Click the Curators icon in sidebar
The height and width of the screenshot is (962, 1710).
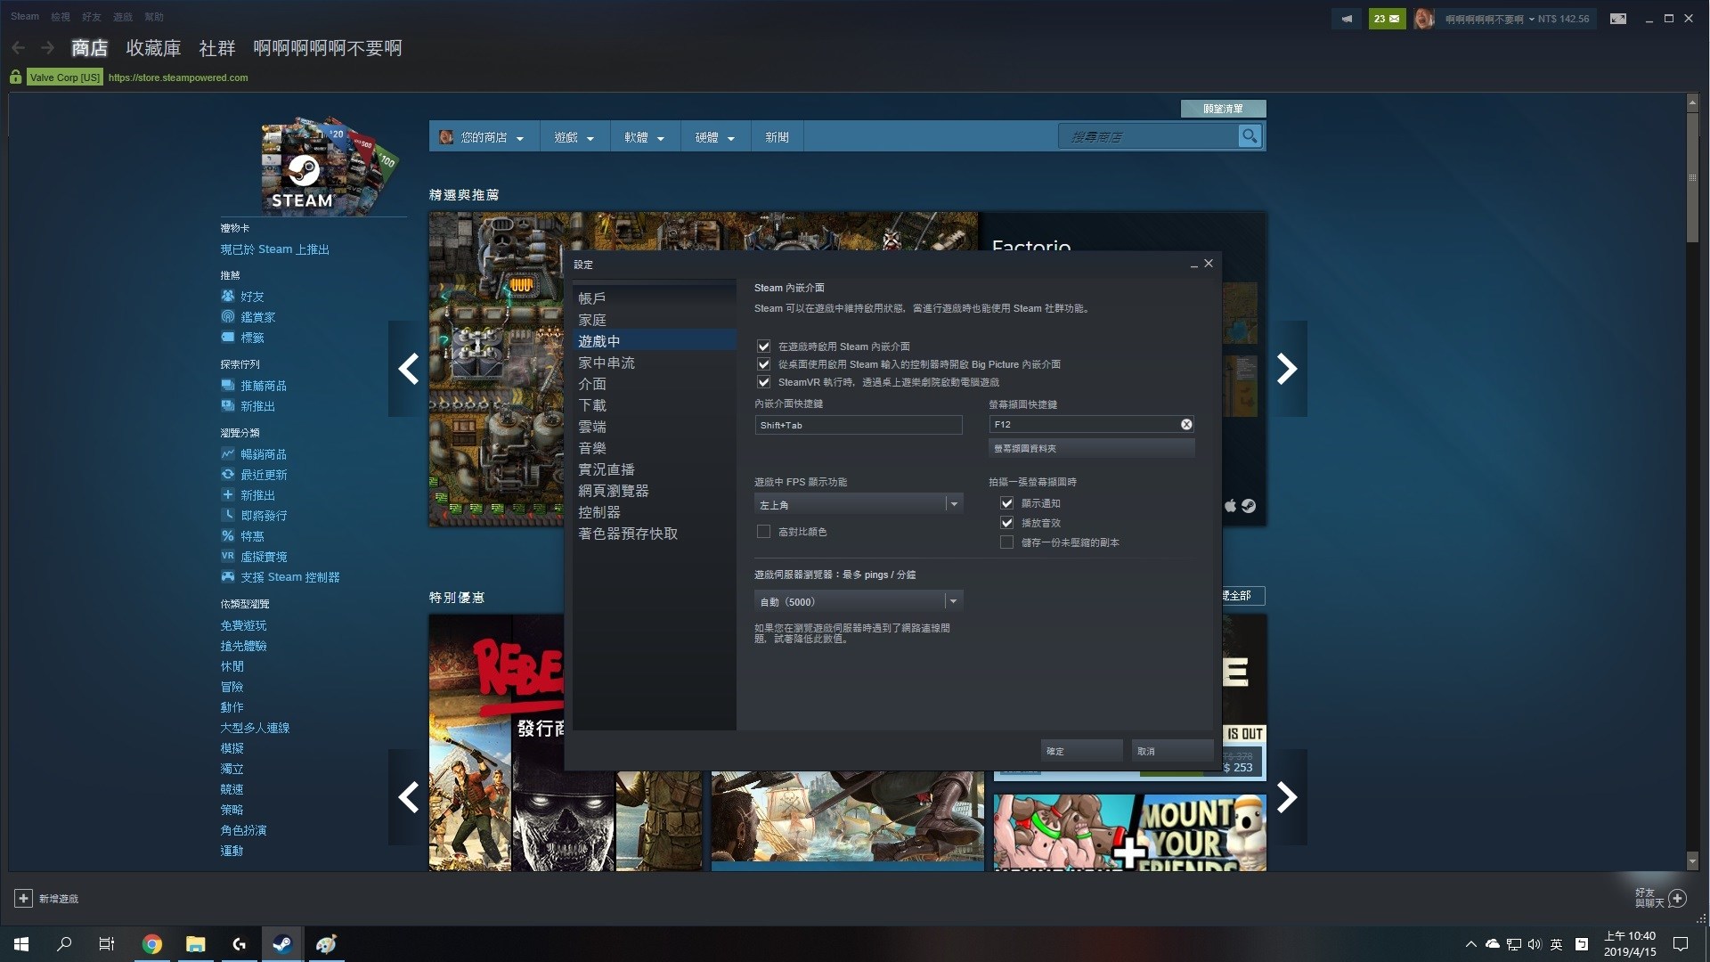coord(228,317)
